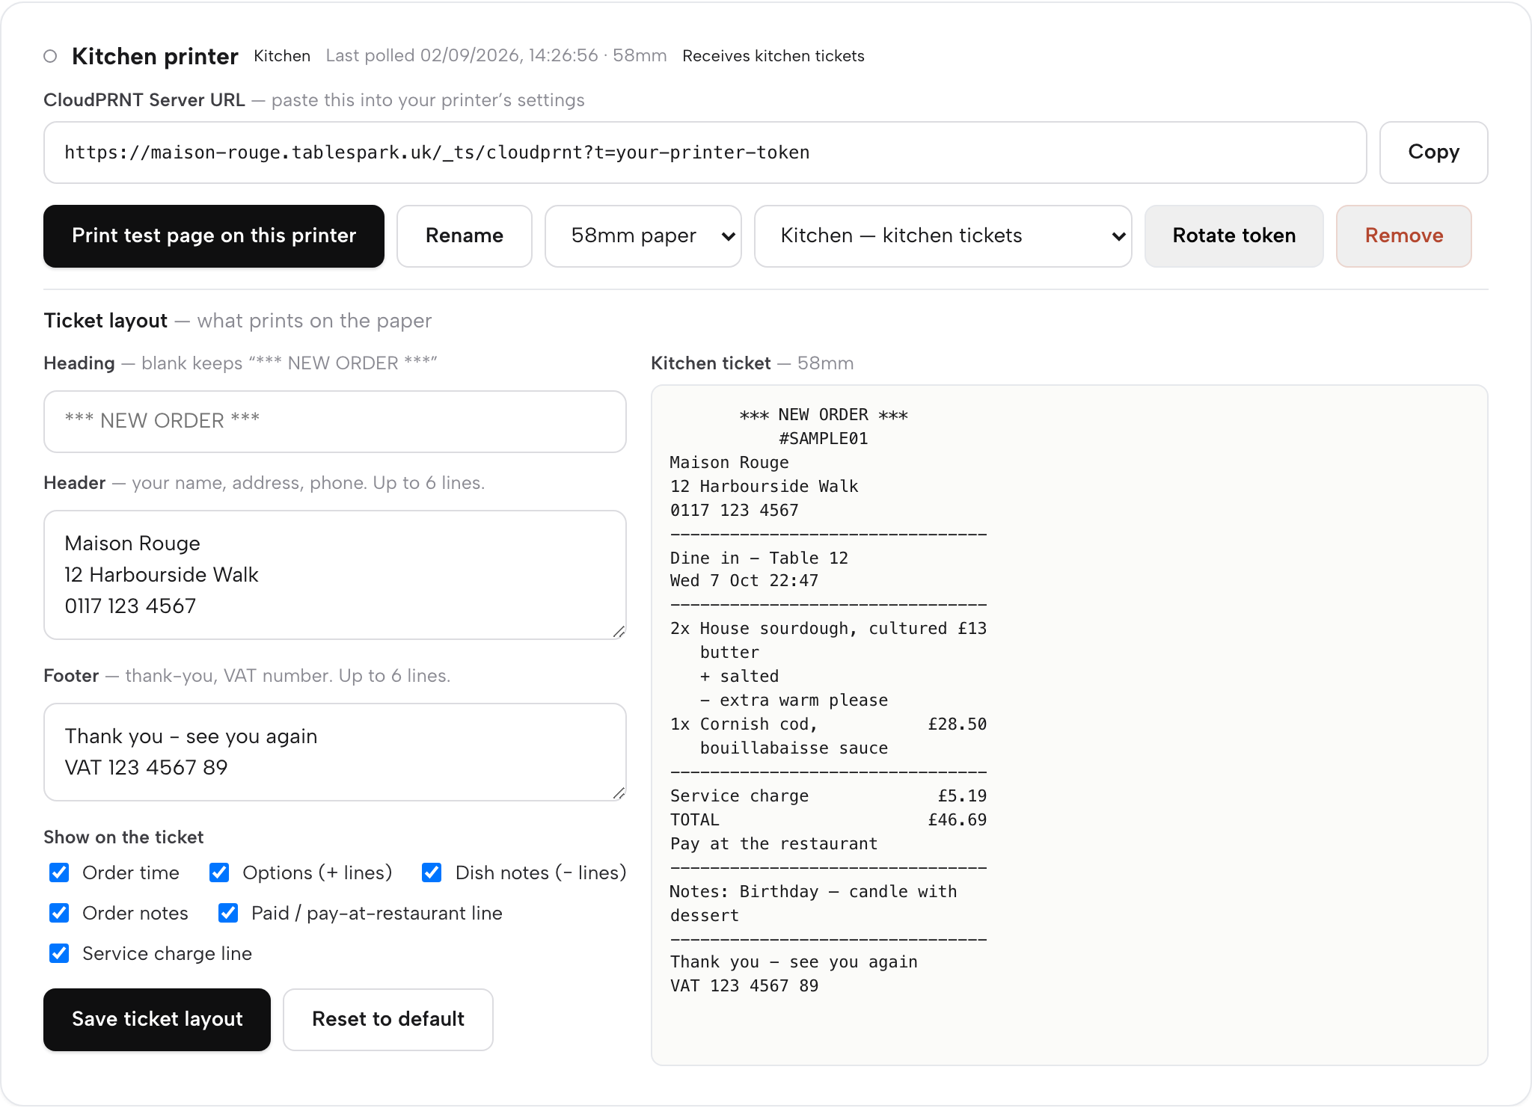Click 'Ticket layout' section heading

pos(105,321)
